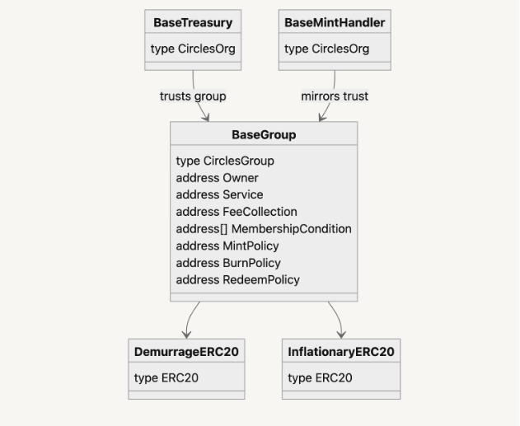This screenshot has height=426, width=520.
Task: Select the "address MintPolicy" attribute
Action: 227,246
